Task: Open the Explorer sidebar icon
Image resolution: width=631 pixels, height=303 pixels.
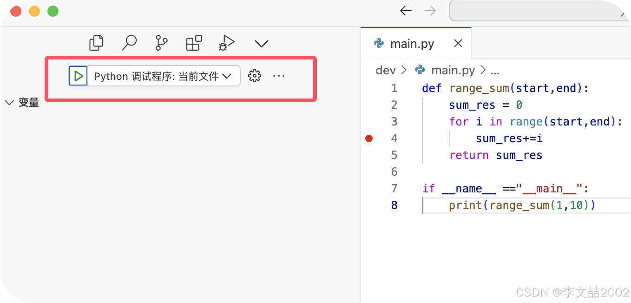Action: point(96,42)
